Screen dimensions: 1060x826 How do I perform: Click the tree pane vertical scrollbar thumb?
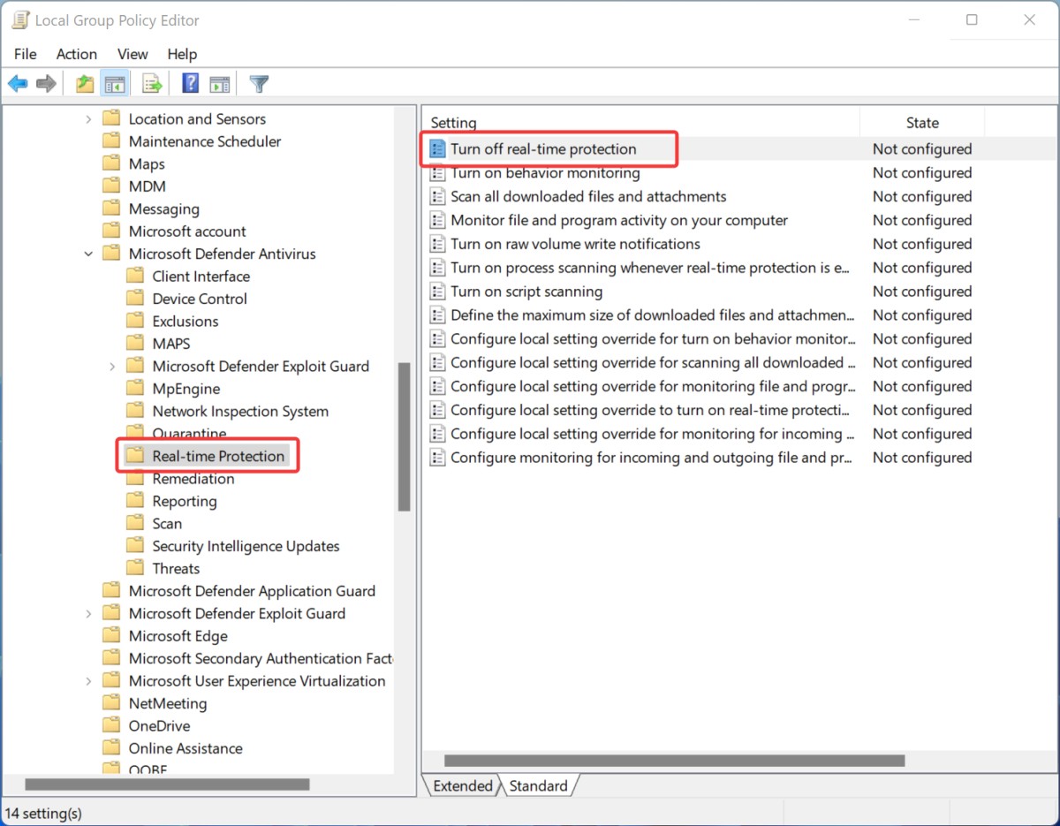click(x=404, y=436)
